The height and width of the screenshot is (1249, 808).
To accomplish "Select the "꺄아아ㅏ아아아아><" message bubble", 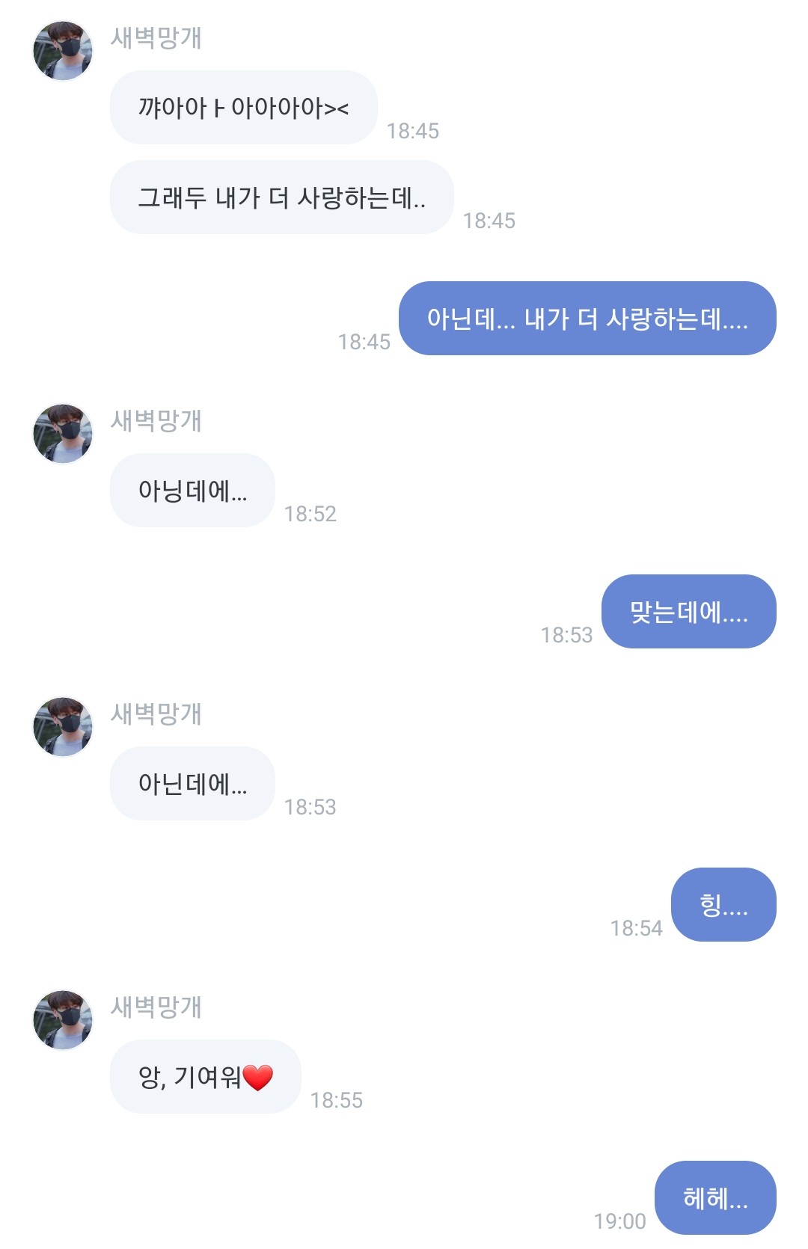I will click(x=243, y=108).
